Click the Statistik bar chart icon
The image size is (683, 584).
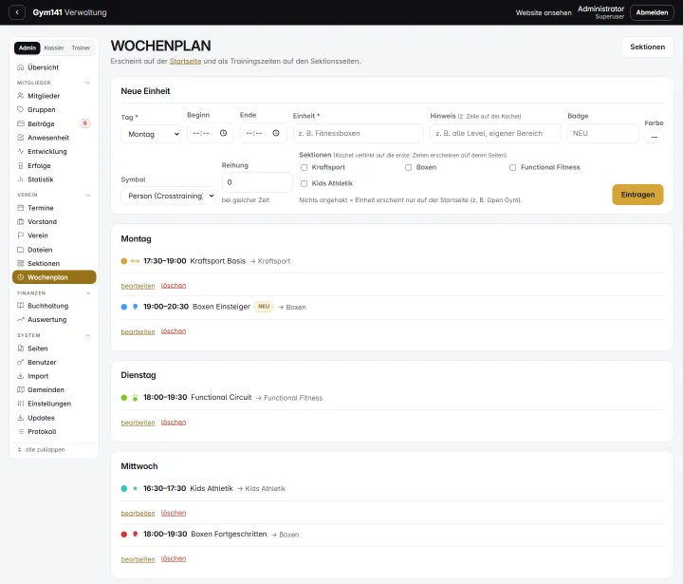coord(20,179)
